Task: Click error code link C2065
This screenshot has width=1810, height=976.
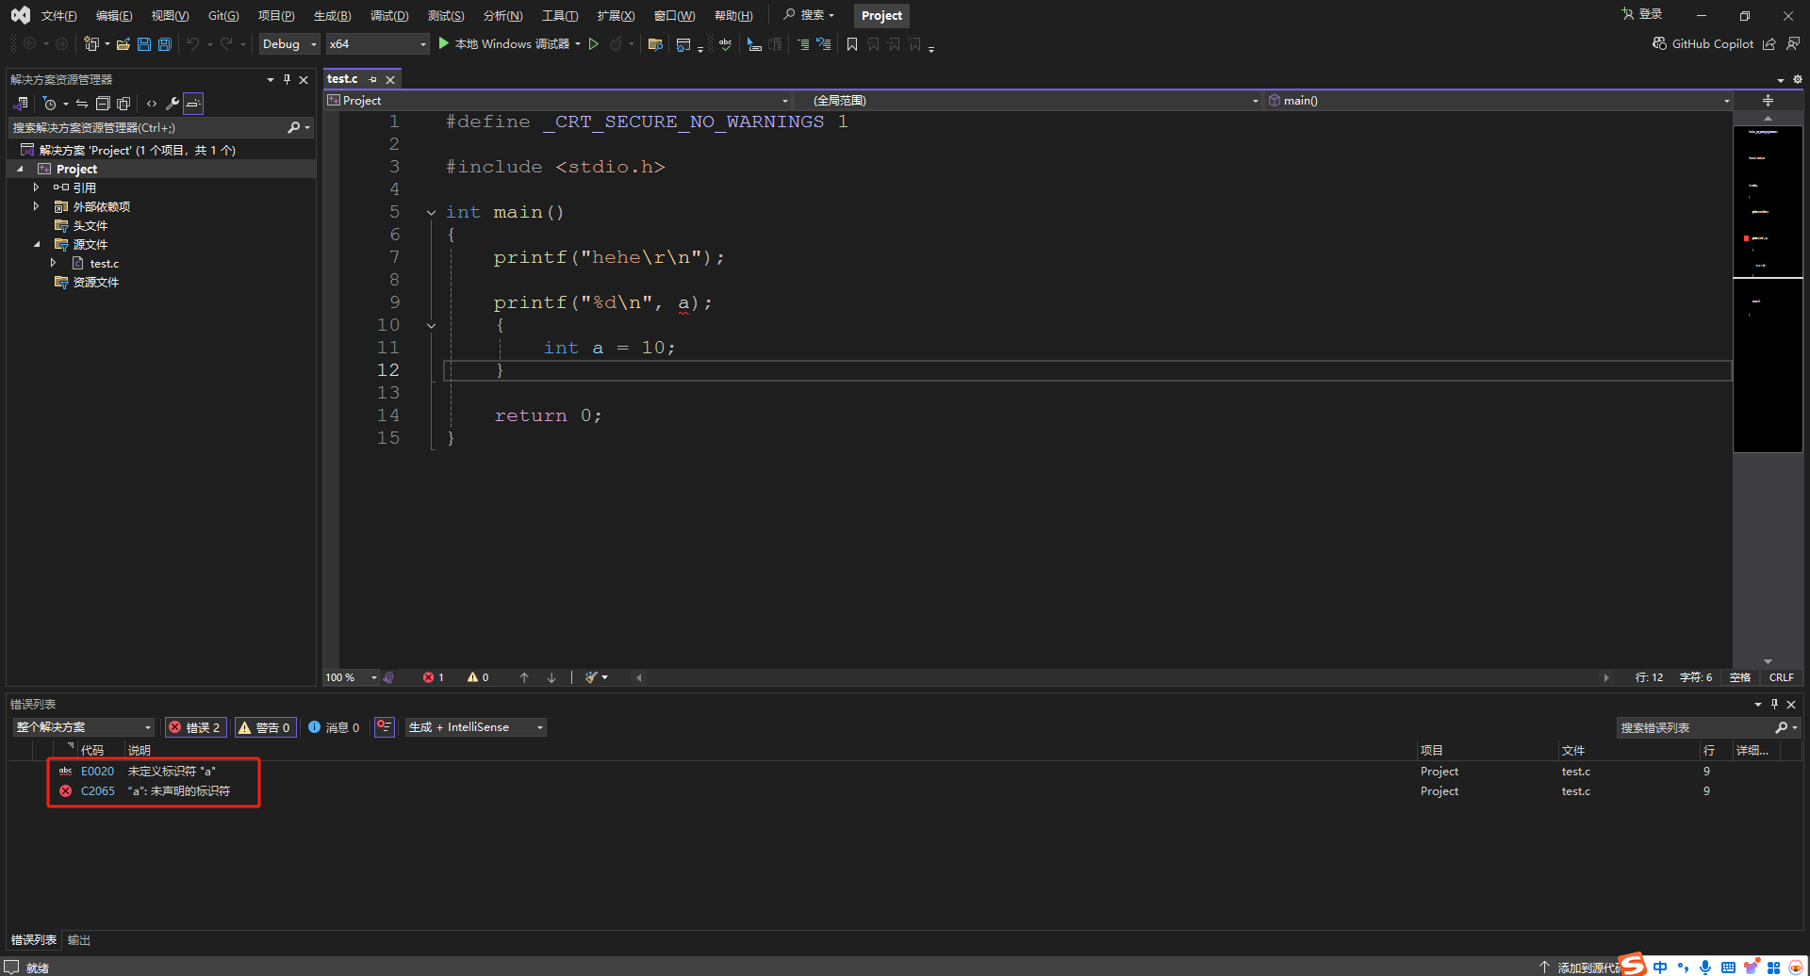Action: 97,791
